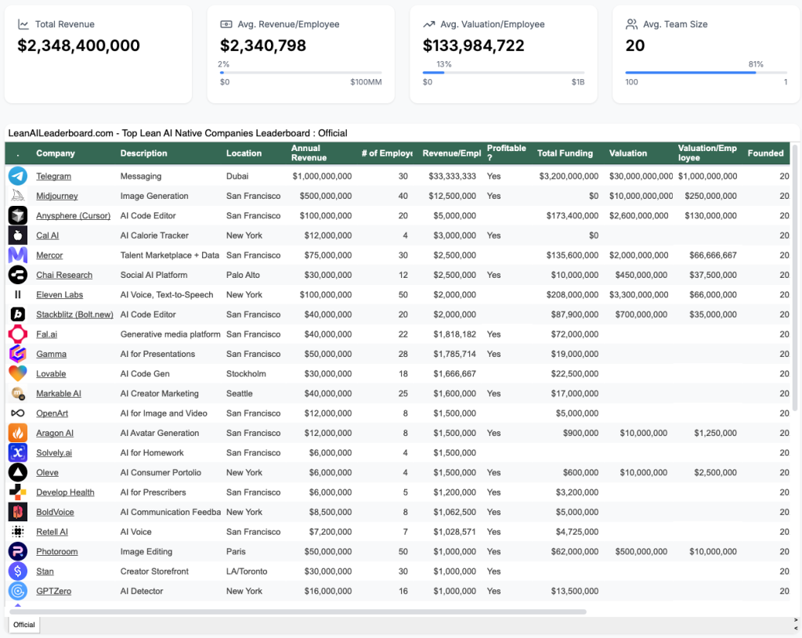
Task: Click the Chai Research logo icon
Action: pyautogui.click(x=18, y=275)
